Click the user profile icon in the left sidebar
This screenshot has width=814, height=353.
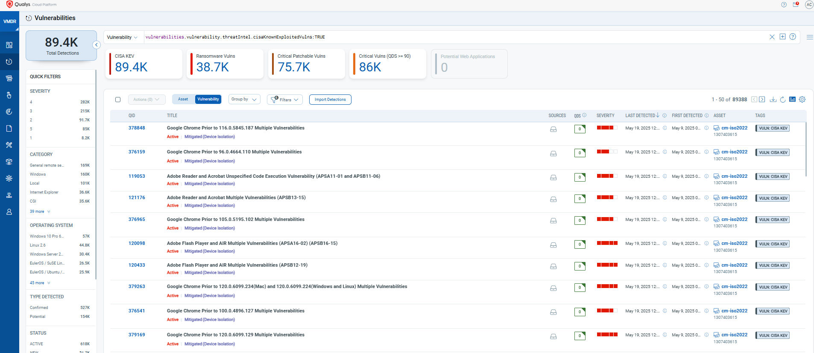(9, 212)
